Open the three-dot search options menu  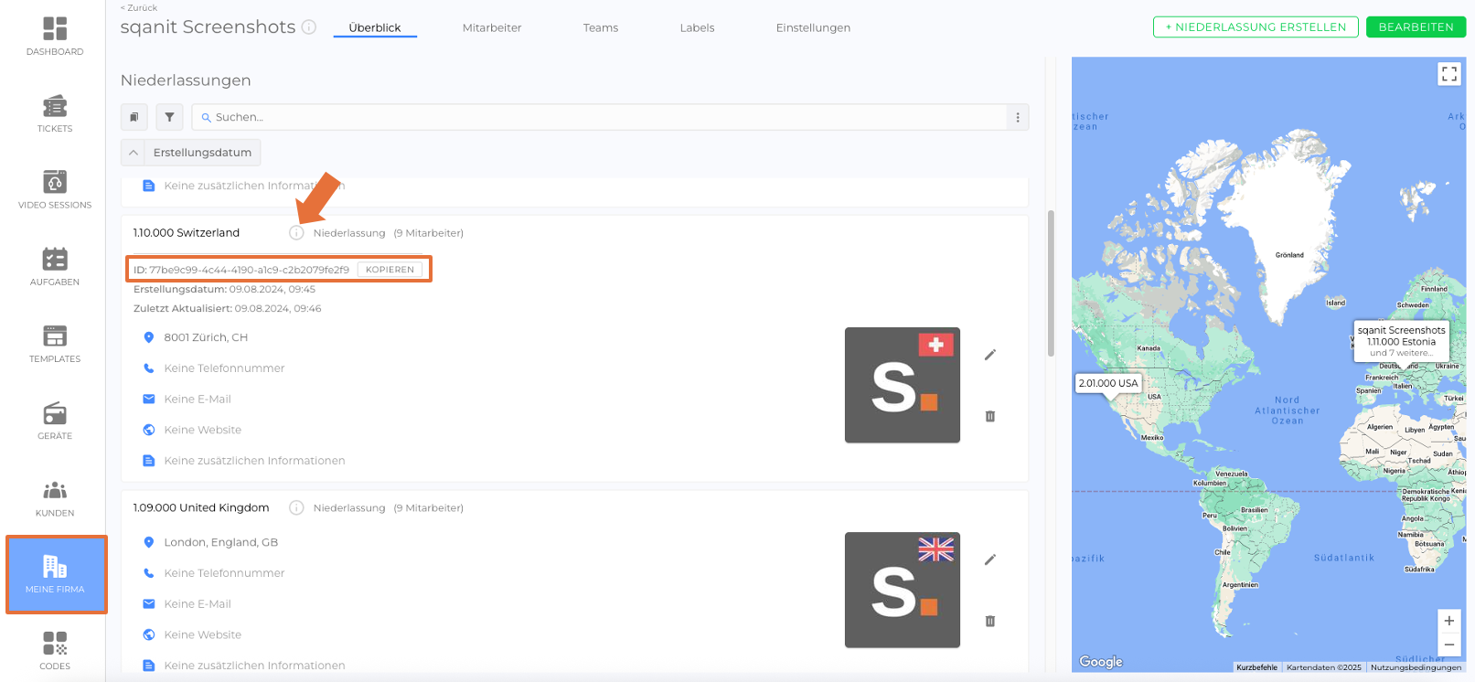tap(1017, 117)
